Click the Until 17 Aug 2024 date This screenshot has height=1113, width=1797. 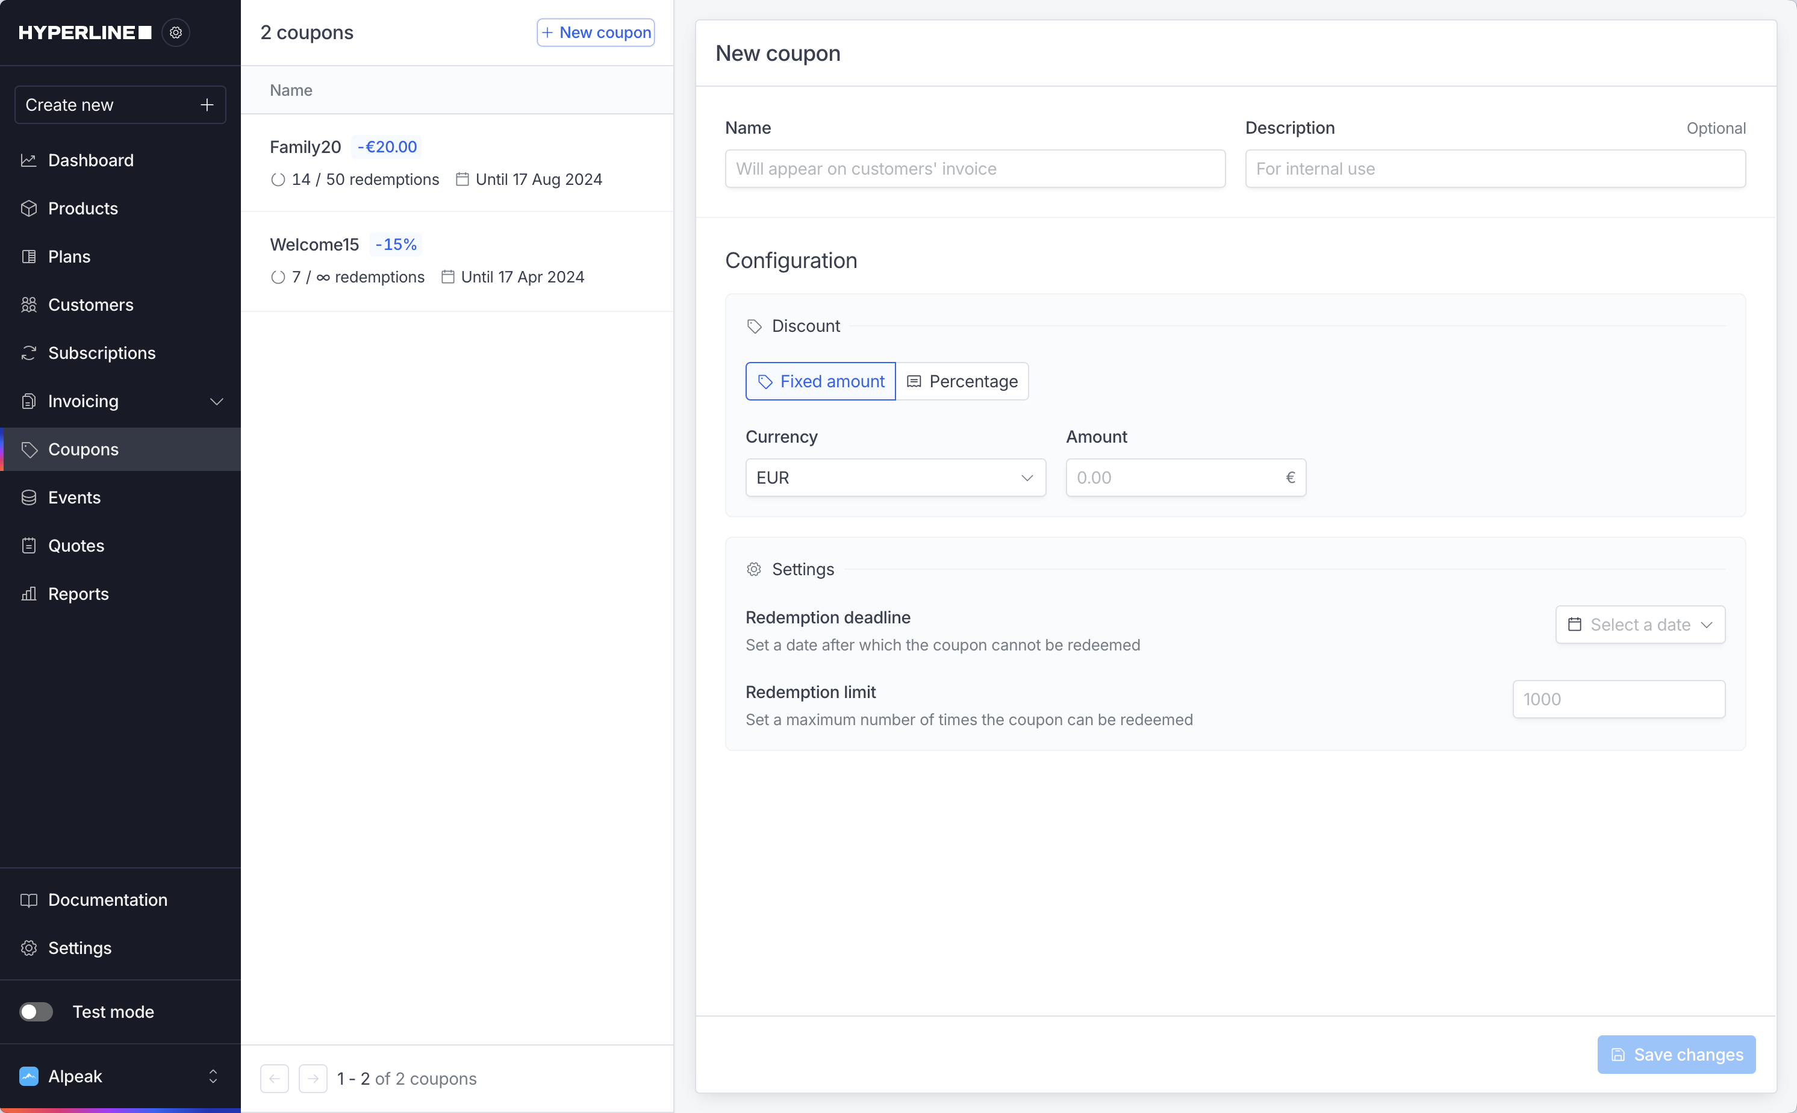click(538, 179)
